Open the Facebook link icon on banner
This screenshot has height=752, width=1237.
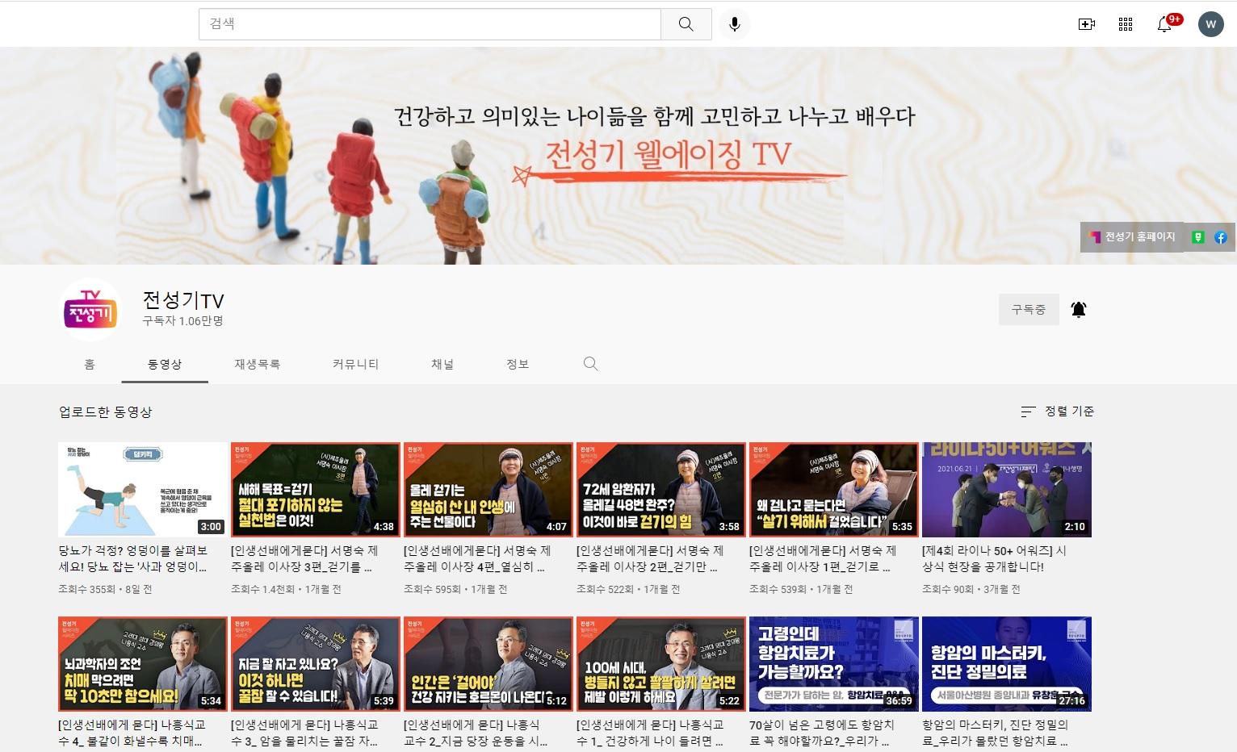pos(1221,237)
